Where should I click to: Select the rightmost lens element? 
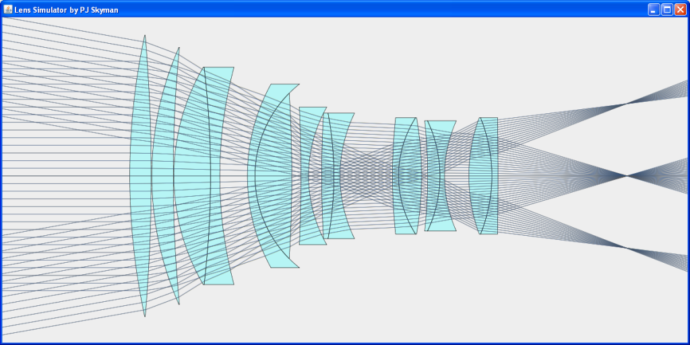(484, 175)
